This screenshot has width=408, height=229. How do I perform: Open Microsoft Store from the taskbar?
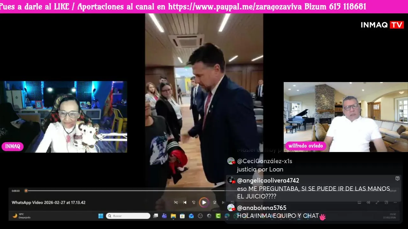[x=182, y=216]
